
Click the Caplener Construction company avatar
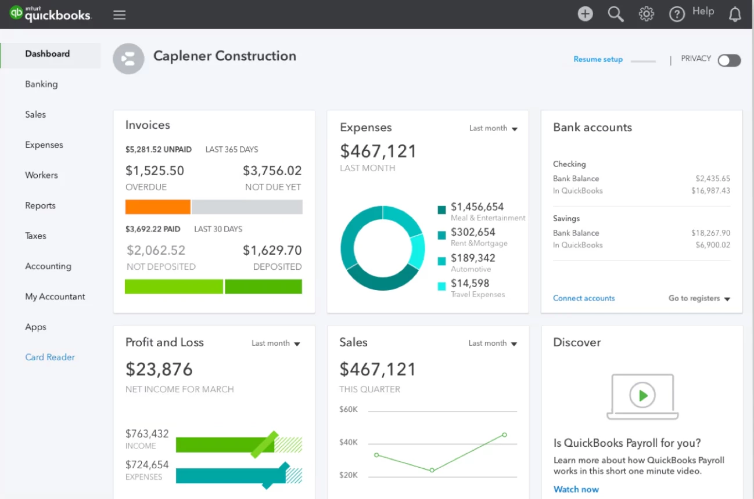click(x=128, y=59)
